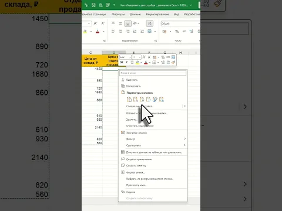
Task: Click ribbon increase font size button
Action: click(95, 23)
